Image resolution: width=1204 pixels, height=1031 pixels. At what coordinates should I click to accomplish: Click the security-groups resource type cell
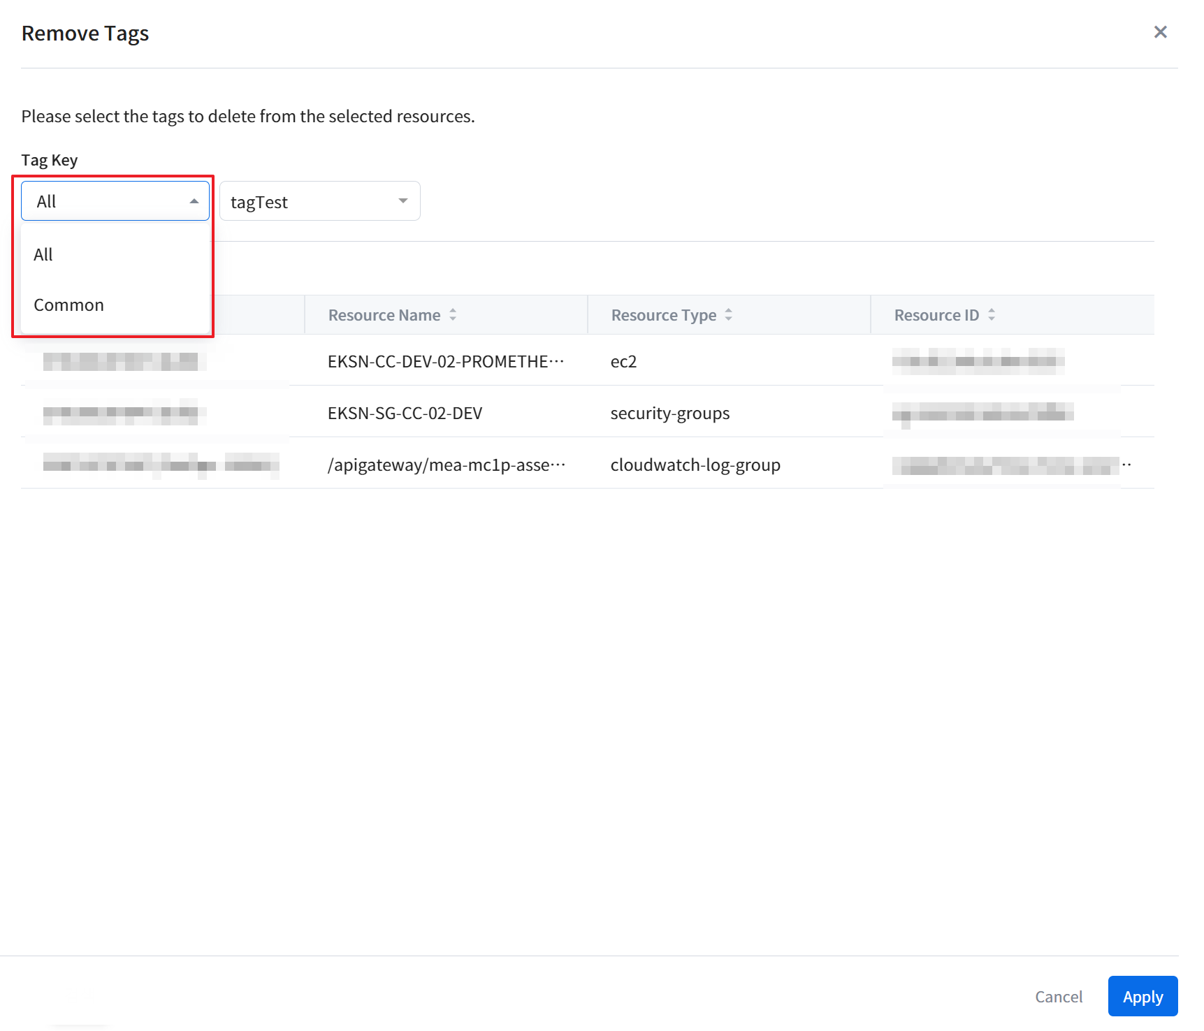click(x=669, y=414)
